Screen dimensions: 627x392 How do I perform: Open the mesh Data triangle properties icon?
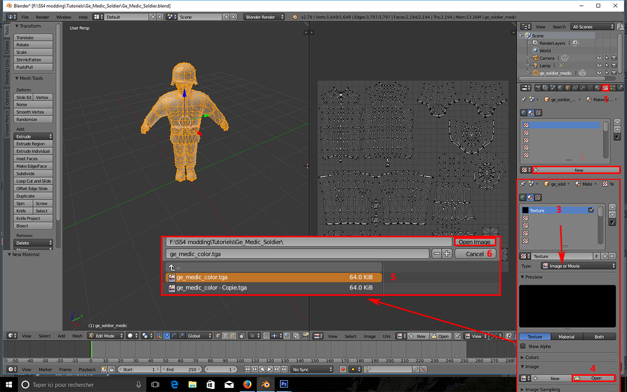click(590, 88)
